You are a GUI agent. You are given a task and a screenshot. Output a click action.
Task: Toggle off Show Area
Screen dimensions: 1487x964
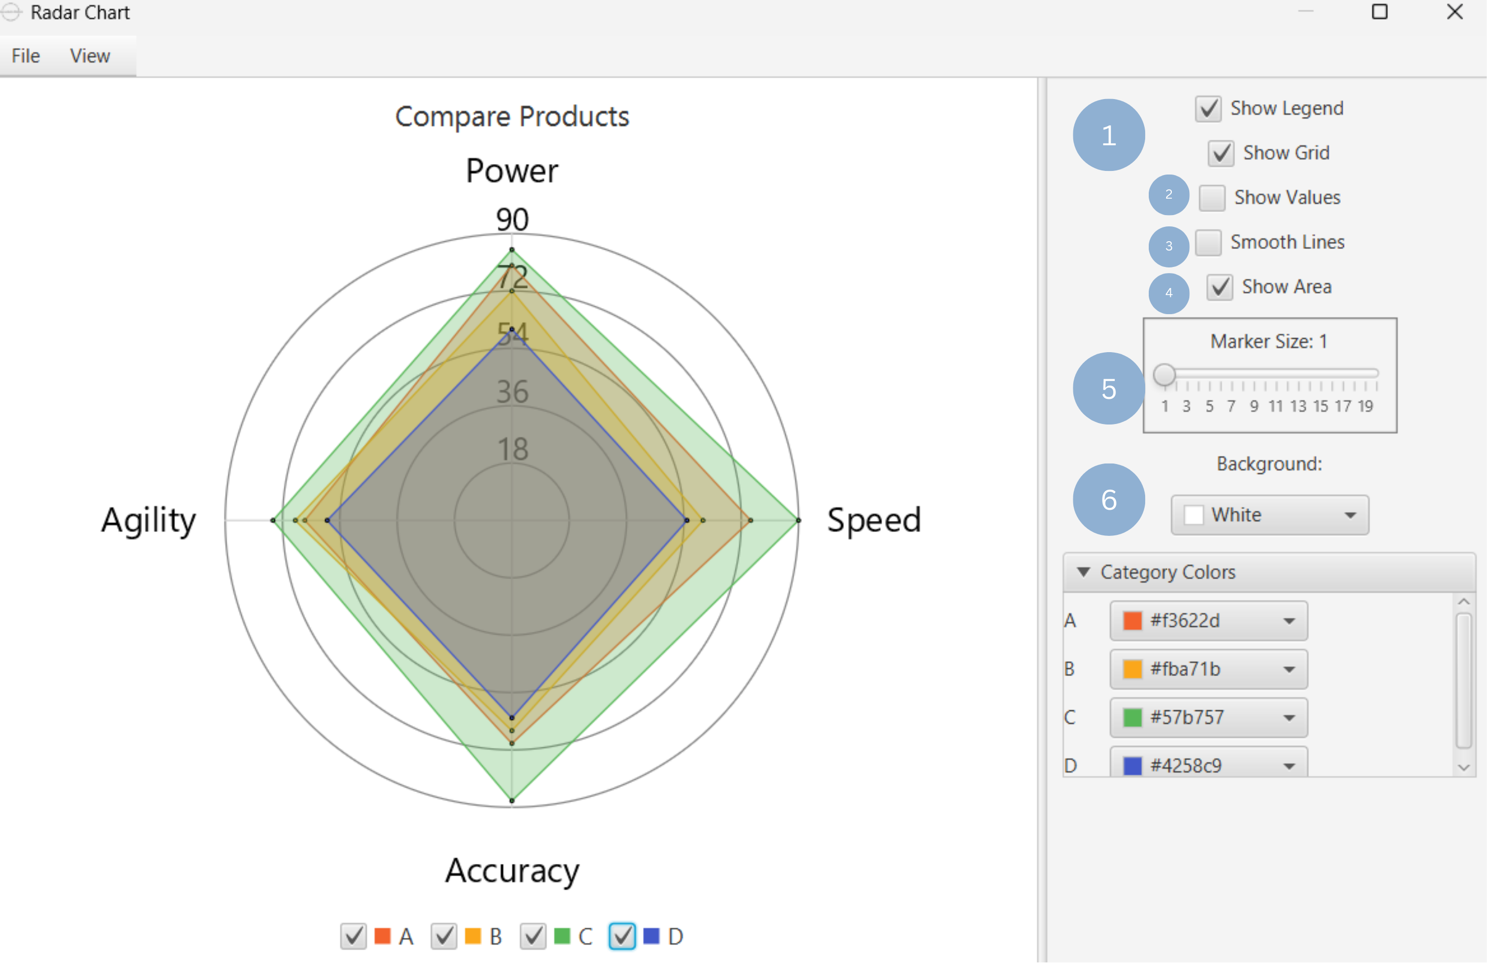point(1220,287)
